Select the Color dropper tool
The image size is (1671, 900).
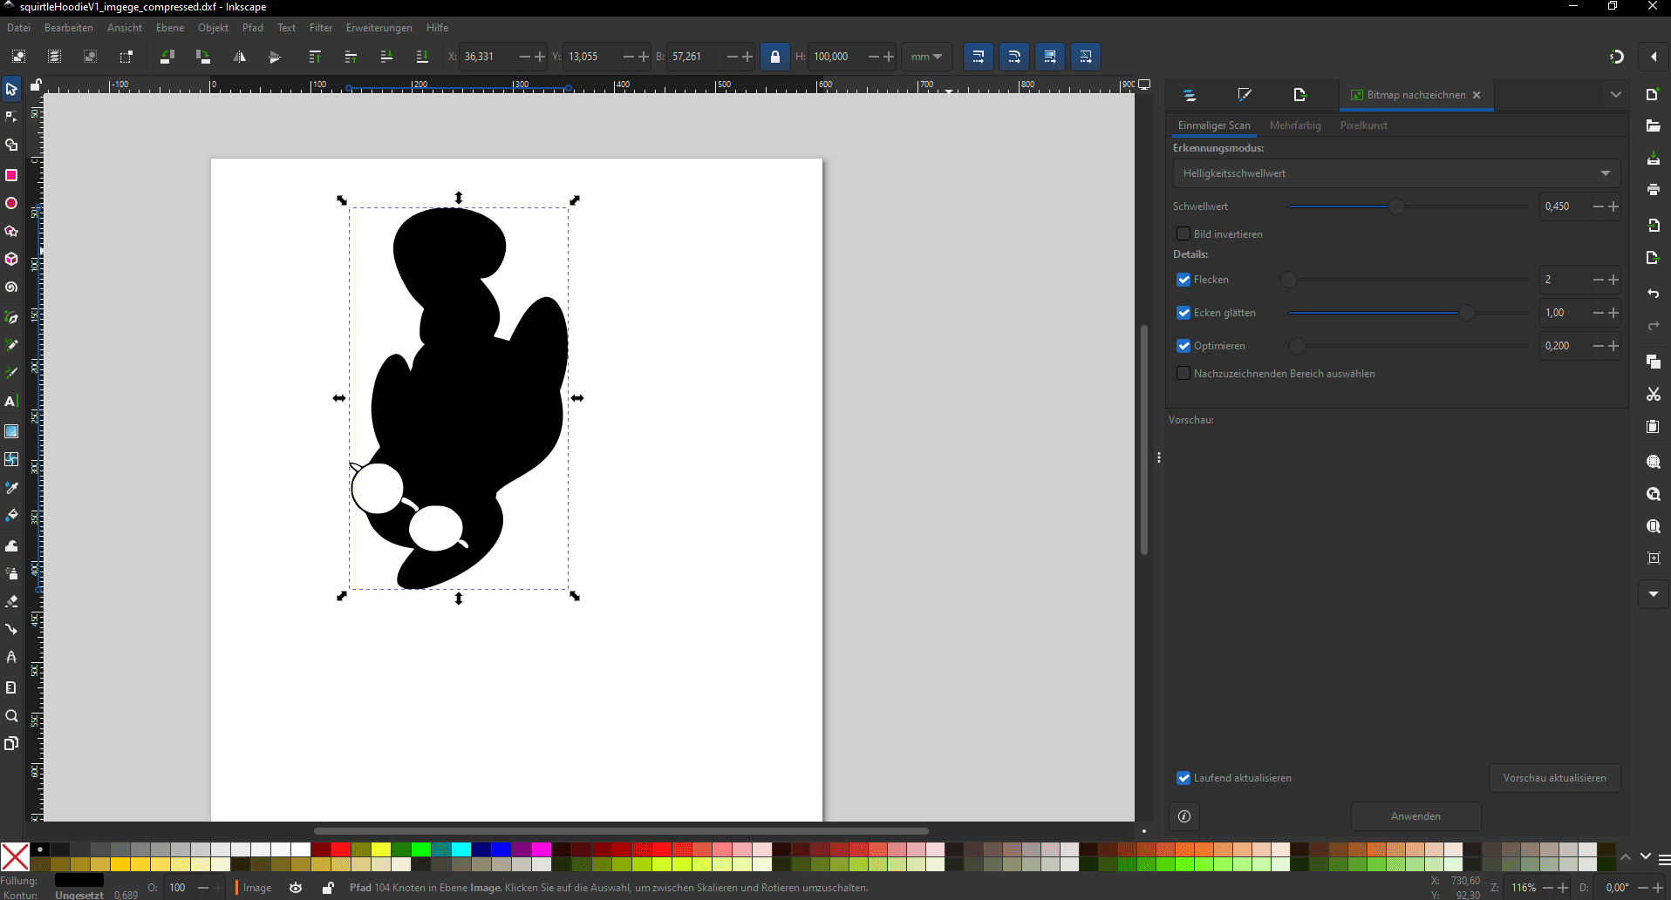(x=11, y=487)
